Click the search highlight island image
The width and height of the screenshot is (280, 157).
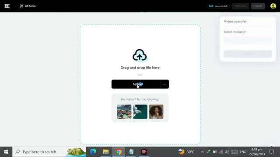click(x=76, y=152)
